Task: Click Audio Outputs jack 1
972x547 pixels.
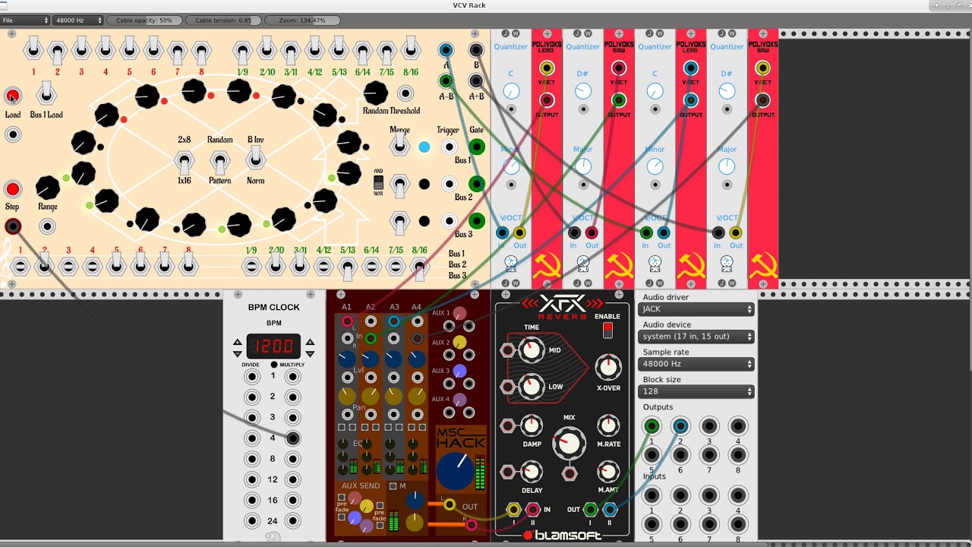Action: pyautogui.click(x=652, y=426)
